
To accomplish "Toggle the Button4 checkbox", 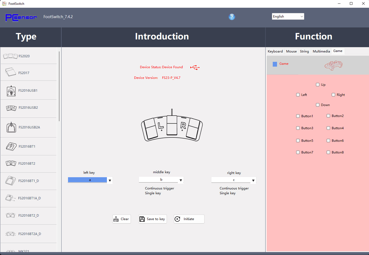I will click(x=328, y=128).
